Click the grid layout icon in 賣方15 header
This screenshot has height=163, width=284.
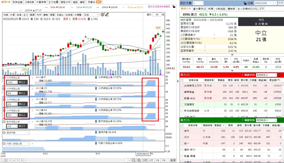[x=279, y=120]
